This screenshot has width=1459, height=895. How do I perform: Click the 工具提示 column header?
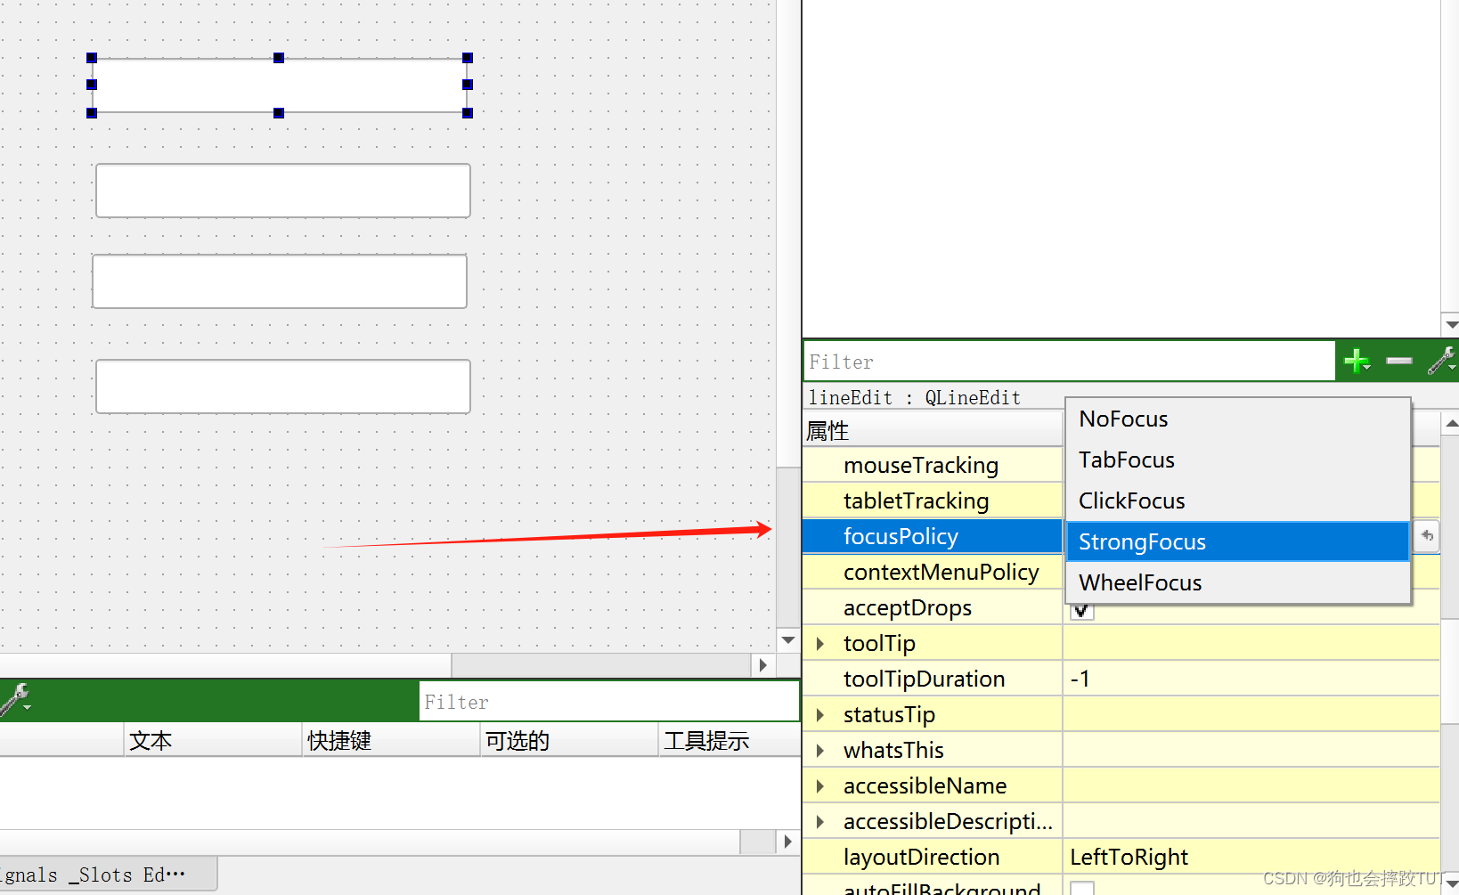(x=729, y=740)
